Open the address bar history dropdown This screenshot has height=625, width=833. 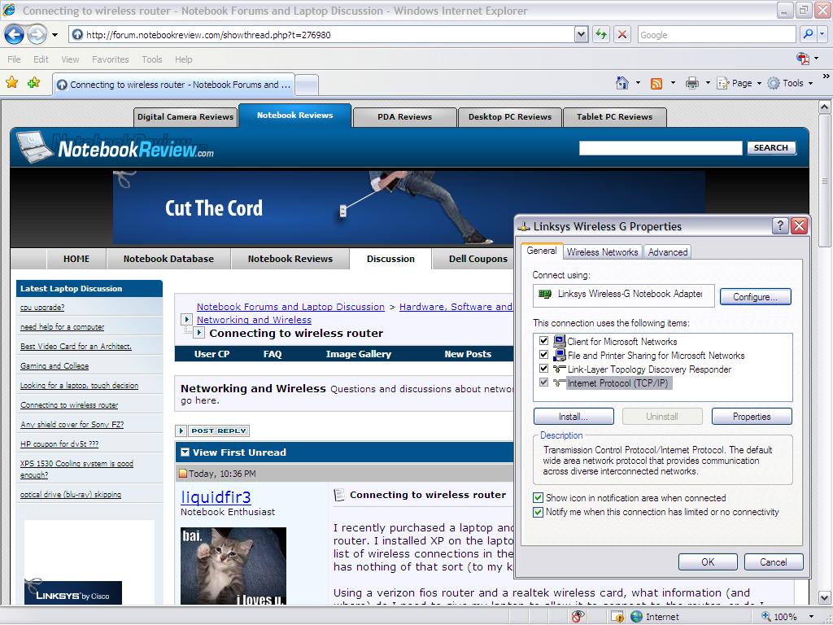coord(581,34)
